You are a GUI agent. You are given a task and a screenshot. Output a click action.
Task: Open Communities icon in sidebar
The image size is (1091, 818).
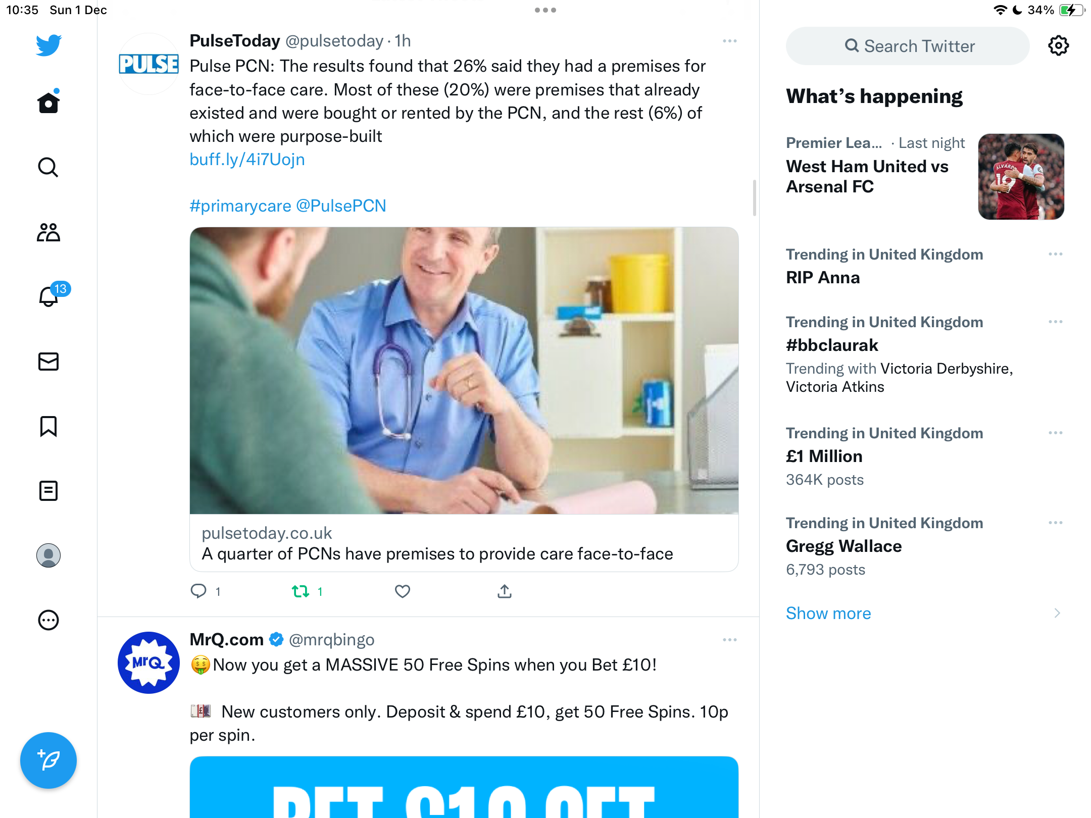point(48,232)
